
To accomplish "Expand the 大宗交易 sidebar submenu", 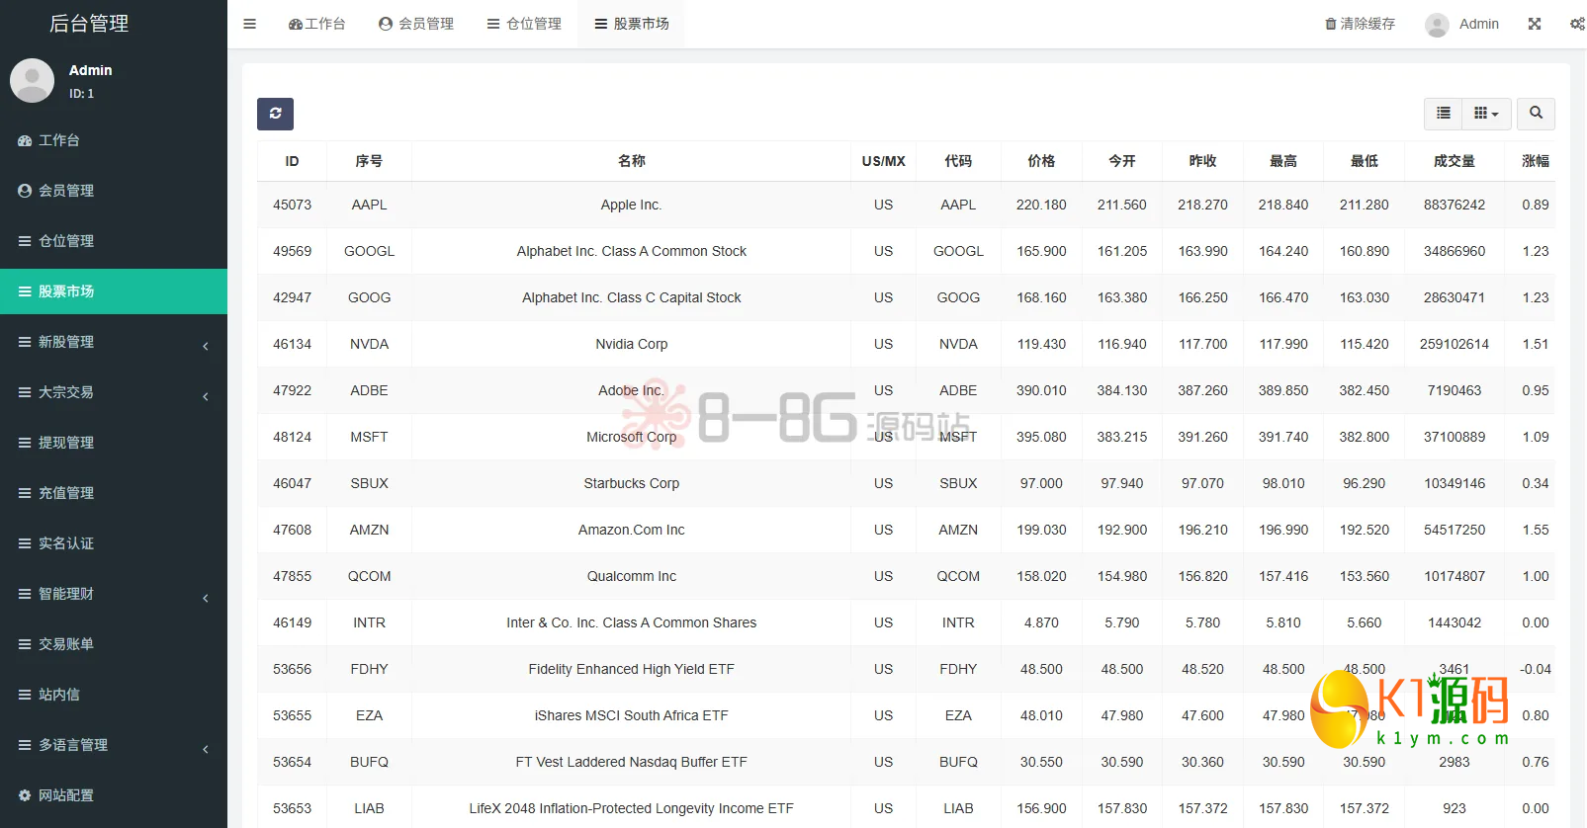I will 114,392.
